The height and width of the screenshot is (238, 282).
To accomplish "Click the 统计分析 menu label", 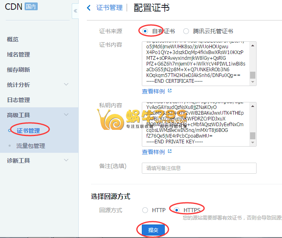I will click(x=18, y=85).
